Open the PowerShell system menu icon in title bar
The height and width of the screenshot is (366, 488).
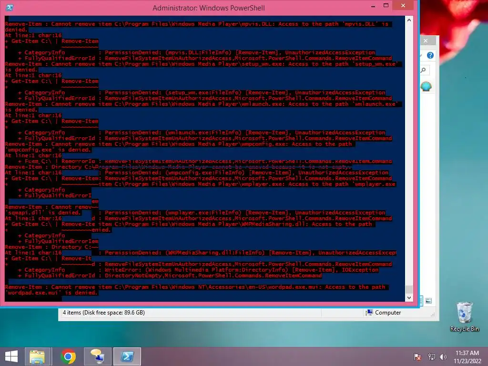[10, 8]
